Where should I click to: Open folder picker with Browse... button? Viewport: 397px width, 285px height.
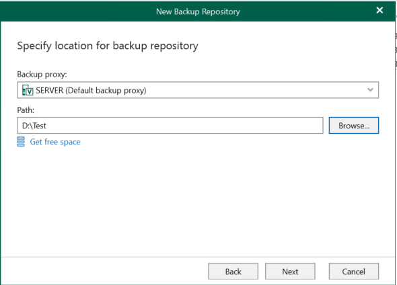[354, 126]
